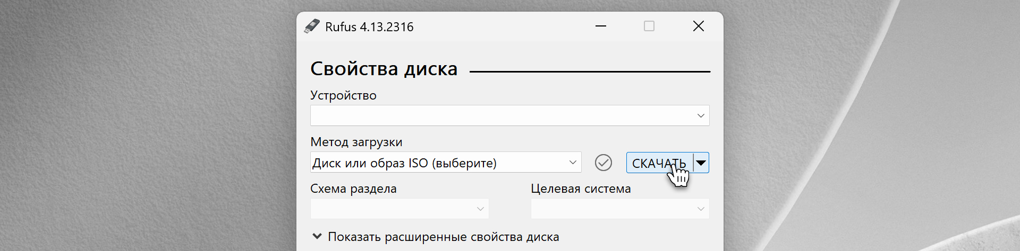Click the Rufus 4.13.2316 title bar text
The image size is (1020, 251).
tap(369, 27)
